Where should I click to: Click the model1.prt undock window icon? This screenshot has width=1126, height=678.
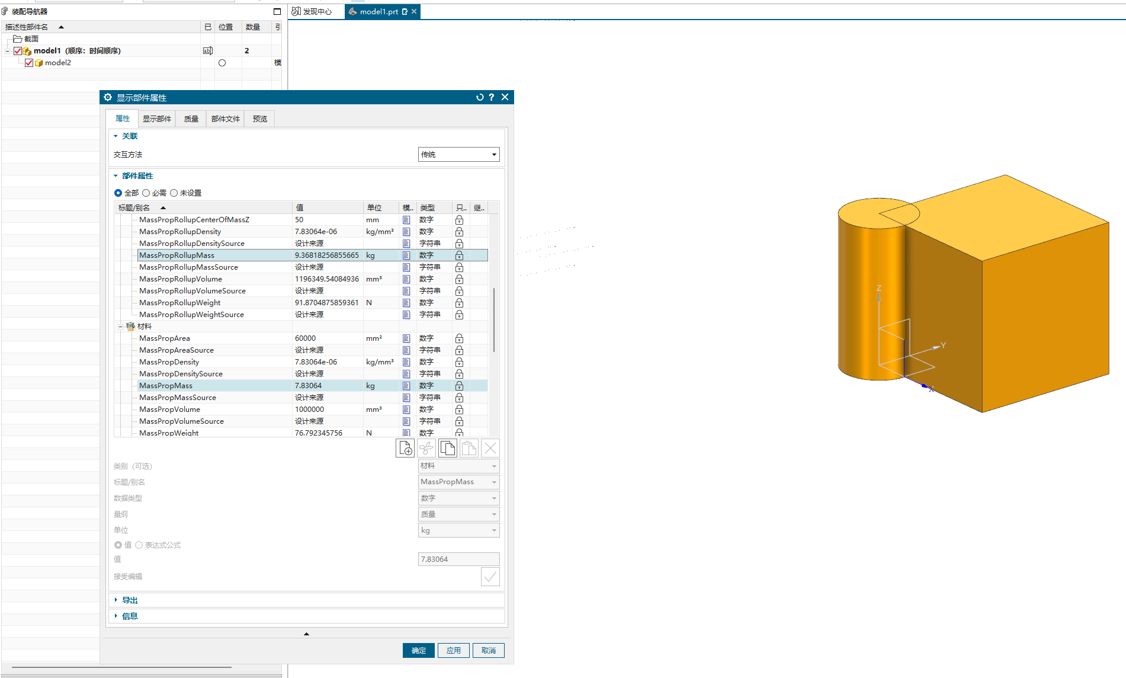coord(405,12)
